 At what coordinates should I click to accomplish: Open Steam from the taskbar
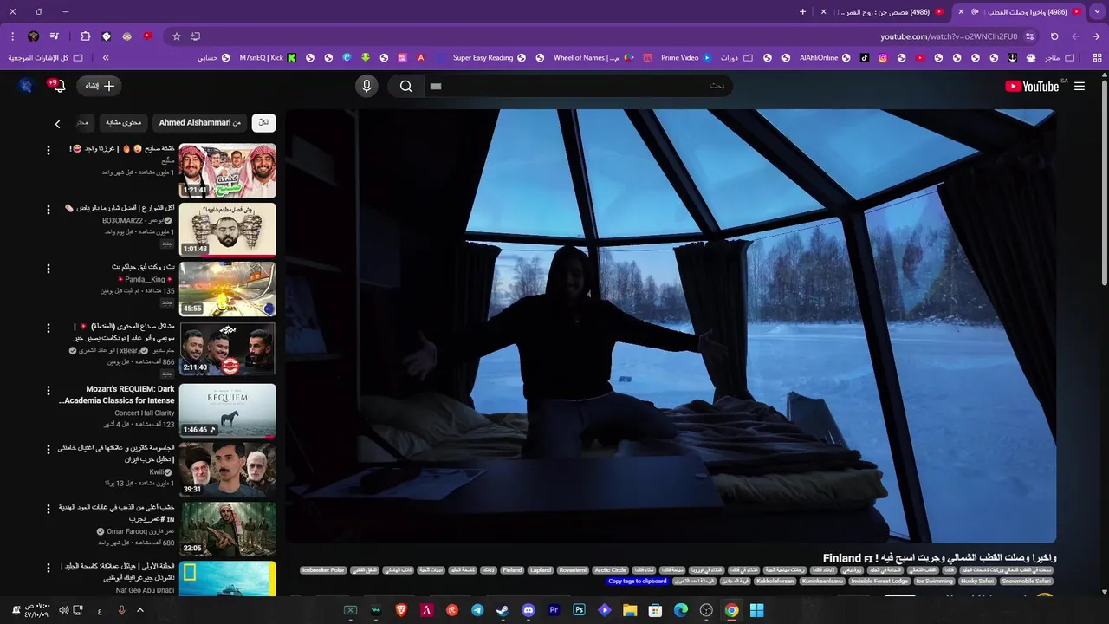point(503,611)
